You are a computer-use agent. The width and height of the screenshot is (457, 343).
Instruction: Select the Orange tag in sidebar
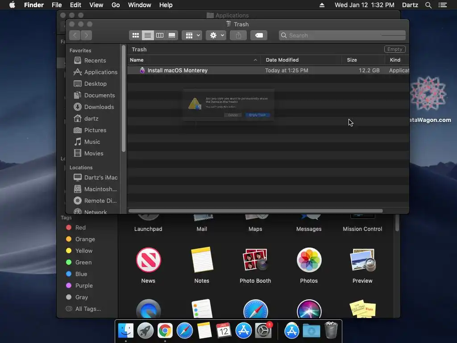click(x=81, y=239)
